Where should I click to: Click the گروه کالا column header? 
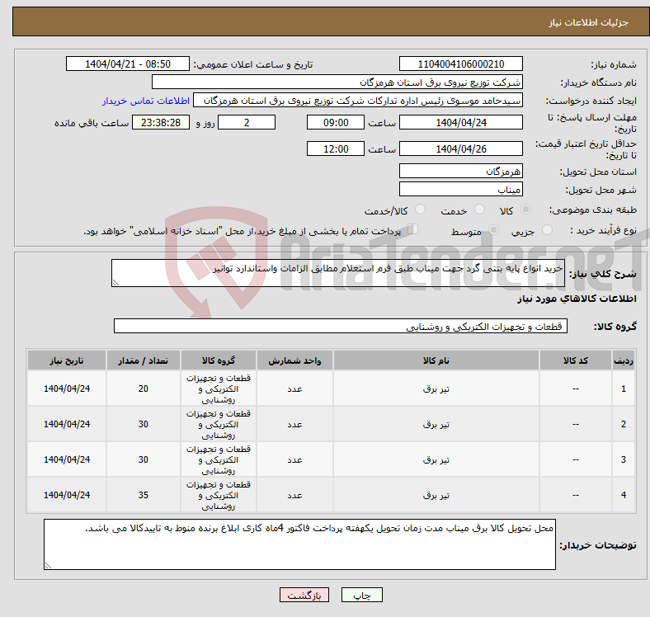pyautogui.click(x=219, y=360)
